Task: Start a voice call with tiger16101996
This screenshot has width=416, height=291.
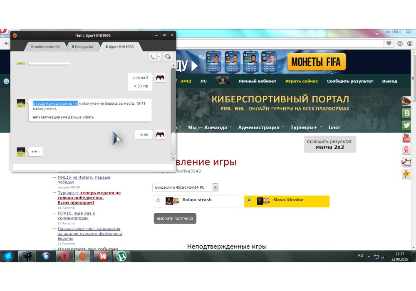Action: pyautogui.click(x=152, y=57)
